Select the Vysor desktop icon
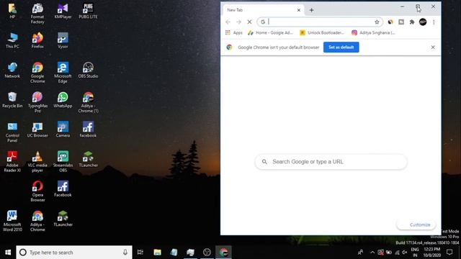This screenshot has width=461, height=259. [x=63, y=41]
